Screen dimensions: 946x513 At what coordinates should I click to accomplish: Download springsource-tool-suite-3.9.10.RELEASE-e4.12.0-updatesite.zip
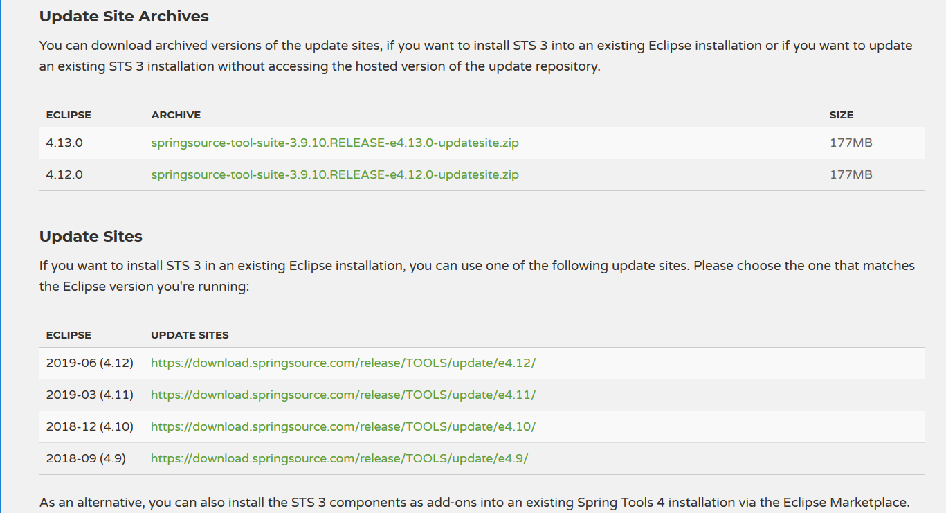coord(335,174)
